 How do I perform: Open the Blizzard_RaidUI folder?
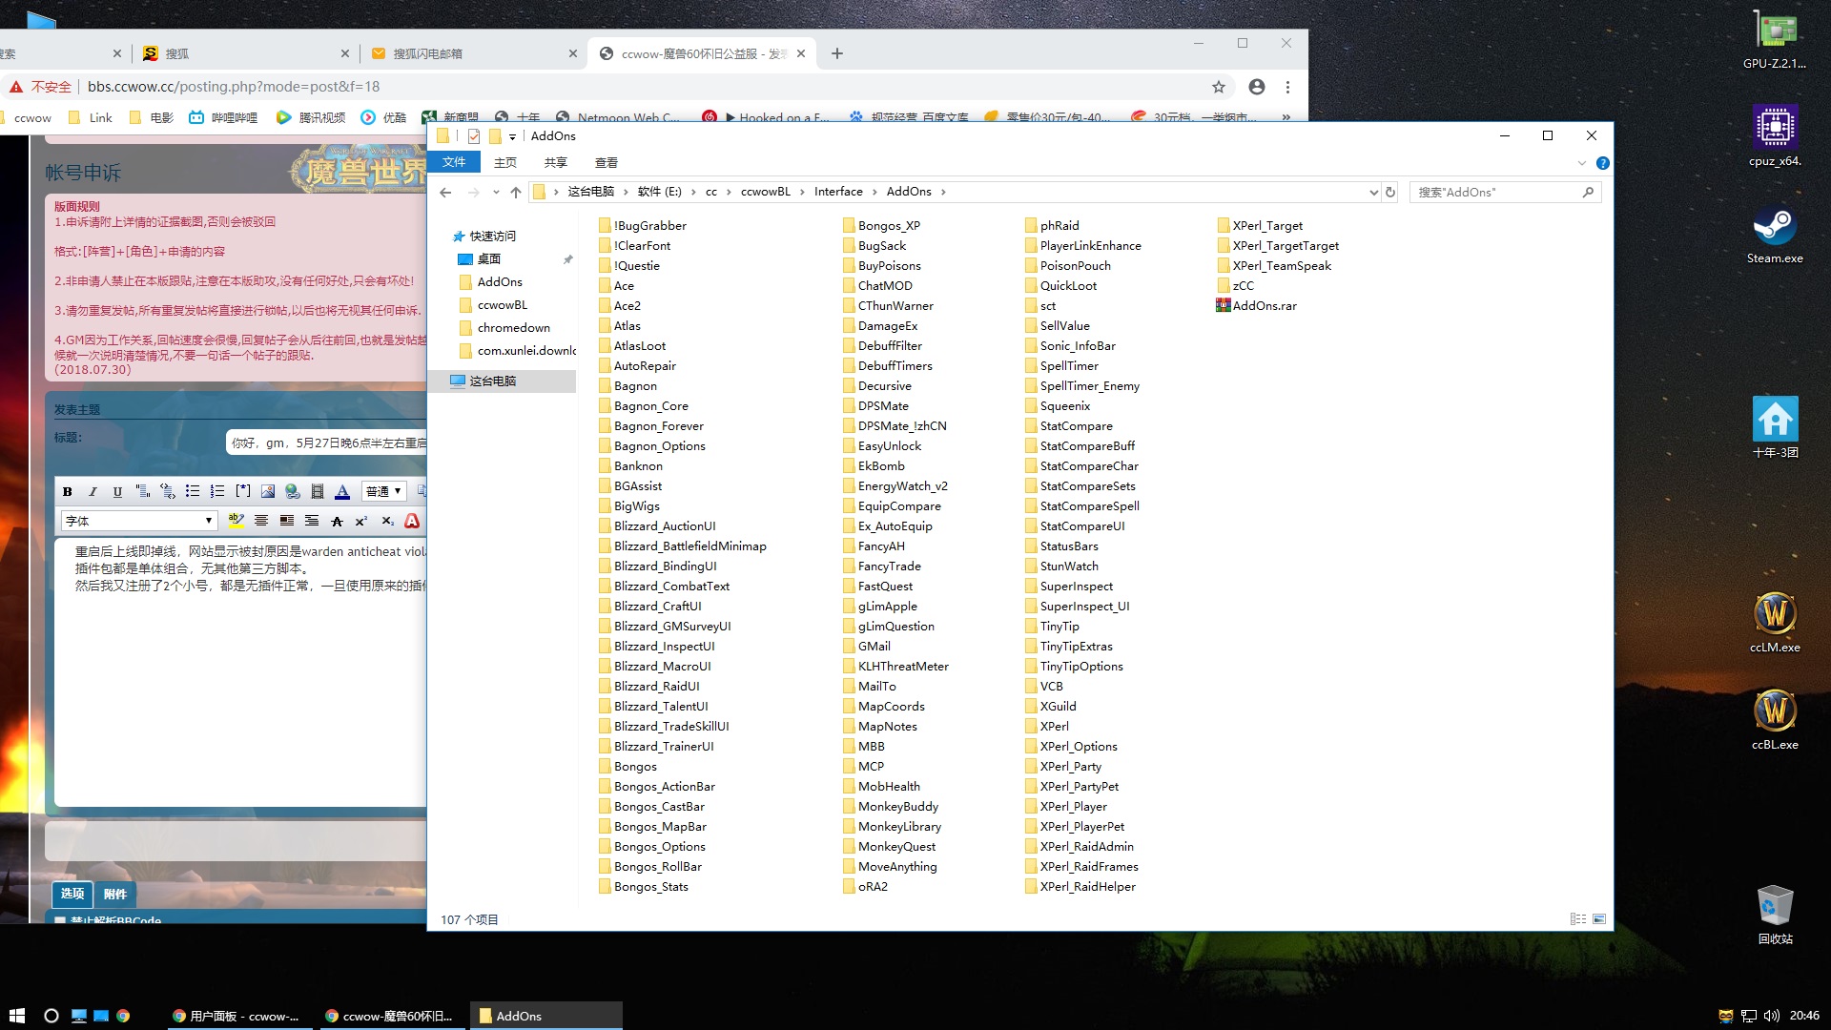click(656, 686)
